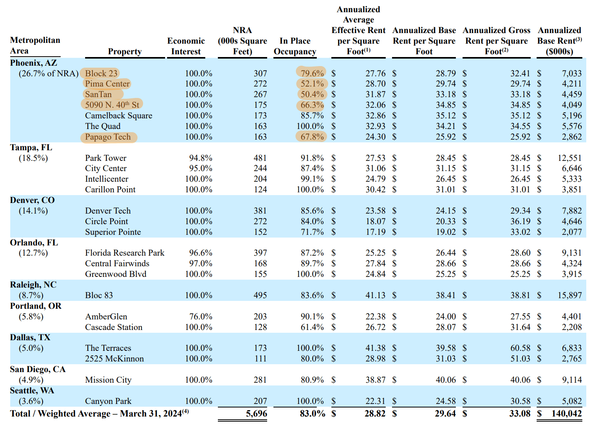
Task: Click the Annualized Base Rent ($000s) header
Action: (559, 41)
